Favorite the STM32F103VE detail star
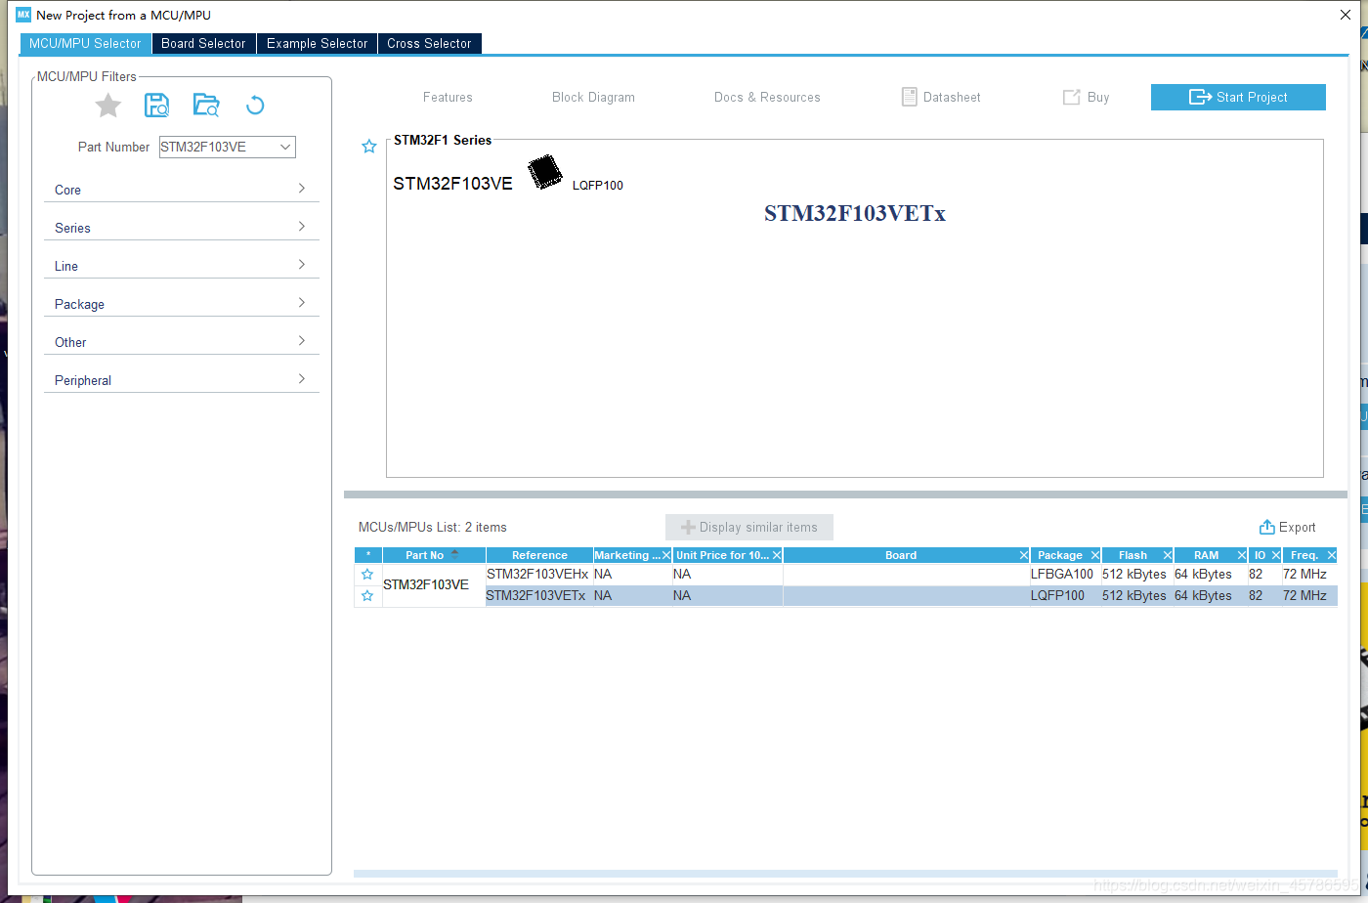The width and height of the screenshot is (1368, 903). tap(369, 147)
